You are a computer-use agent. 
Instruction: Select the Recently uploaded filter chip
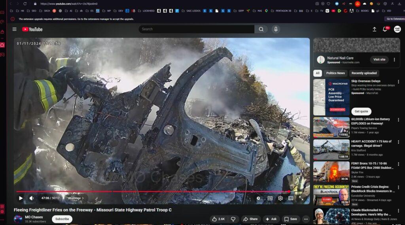click(364, 73)
